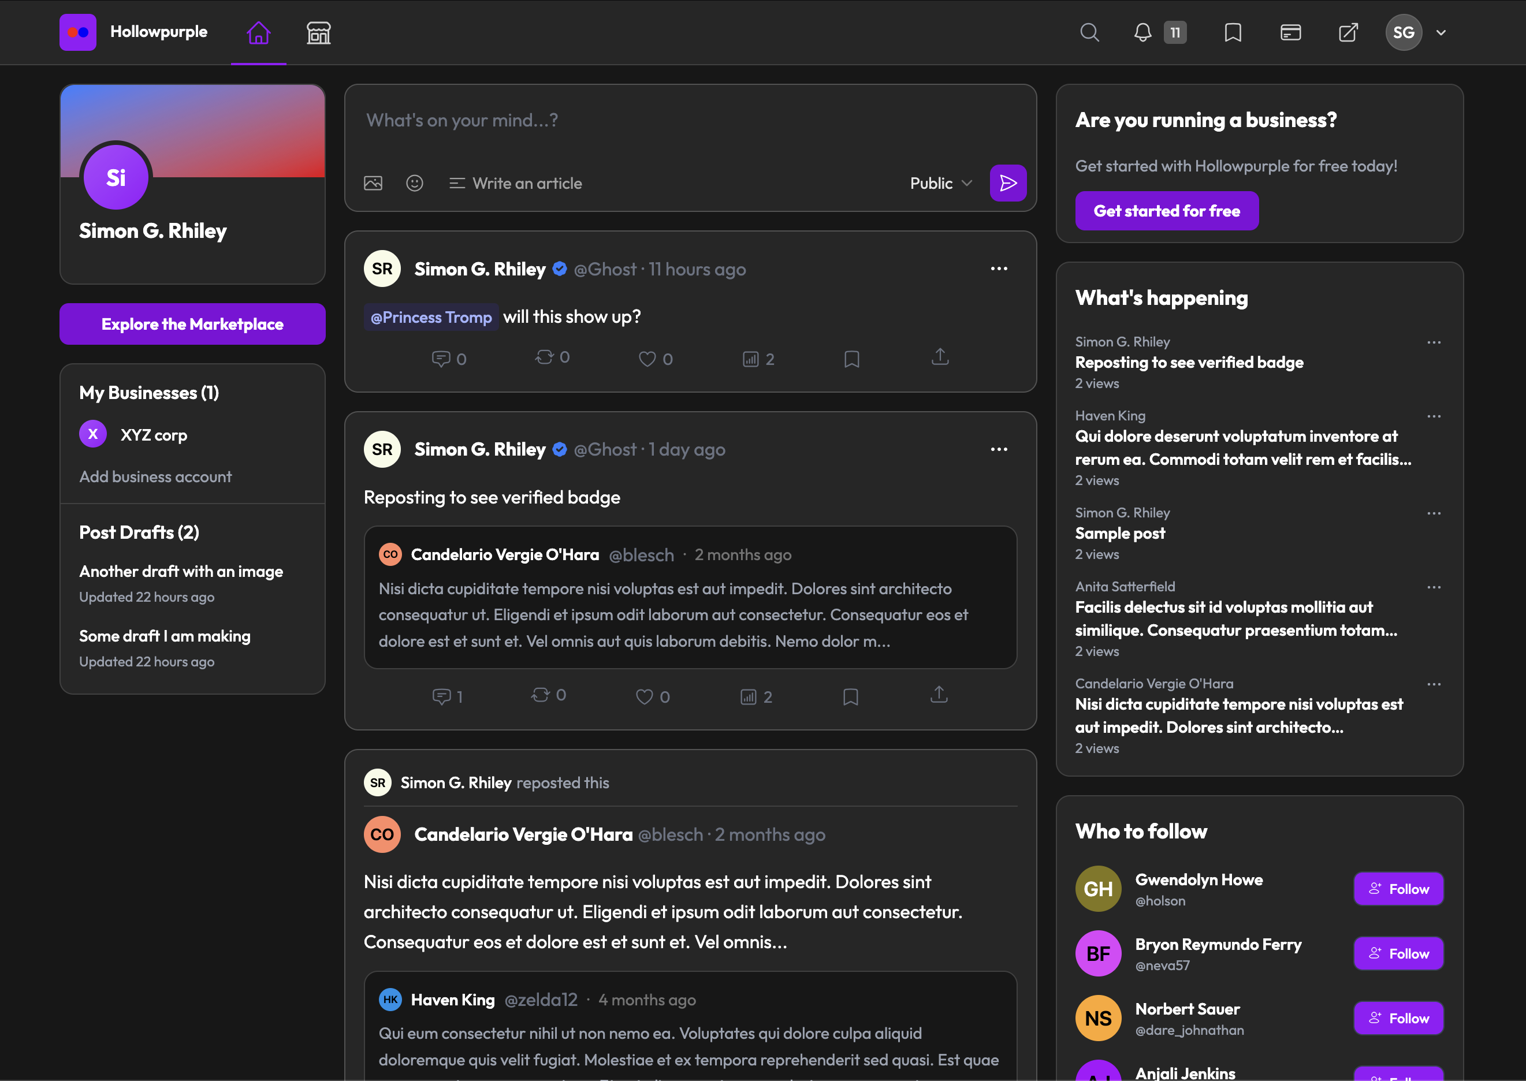Open Candelario Vergie O'Hara's CO avatar in repost
Viewport: 1526px width, 1081px height.
click(382, 834)
